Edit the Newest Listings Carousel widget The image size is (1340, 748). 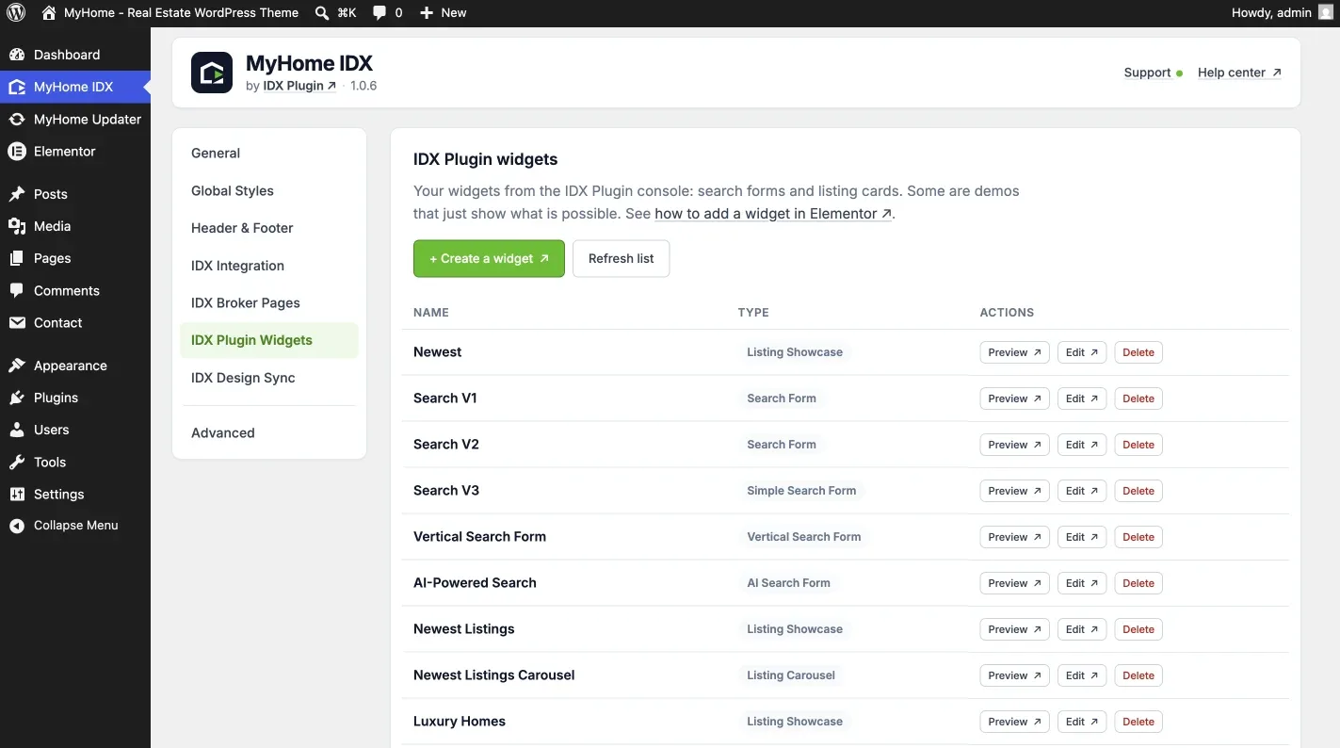(1082, 675)
